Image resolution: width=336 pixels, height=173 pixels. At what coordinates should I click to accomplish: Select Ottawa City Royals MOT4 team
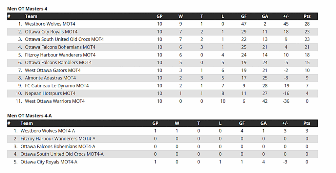[x=51, y=32]
